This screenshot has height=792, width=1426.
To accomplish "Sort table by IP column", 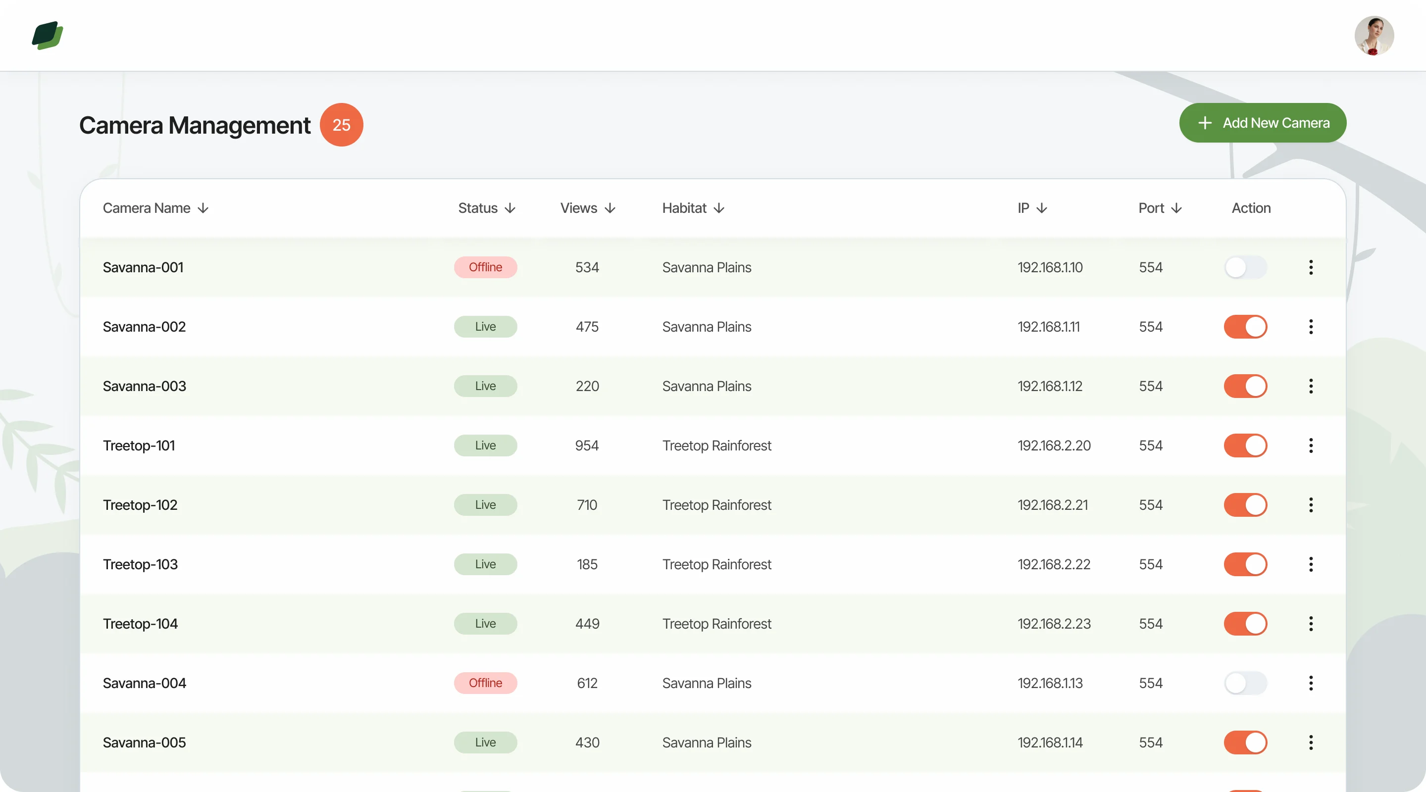I will pos(1032,208).
